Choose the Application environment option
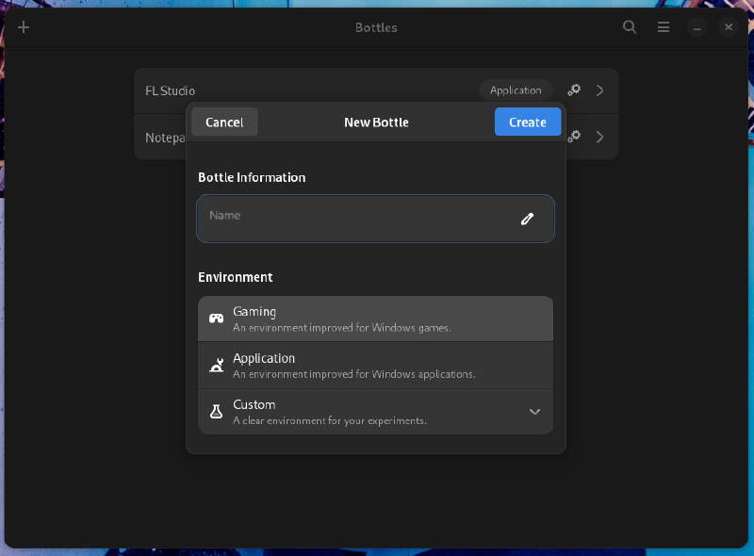The width and height of the screenshot is (754, 556). pos(375,366)
